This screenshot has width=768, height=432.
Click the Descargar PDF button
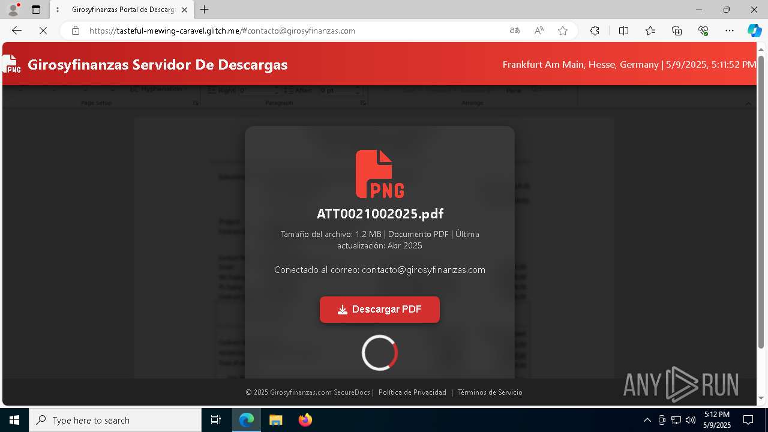point(380,310)
